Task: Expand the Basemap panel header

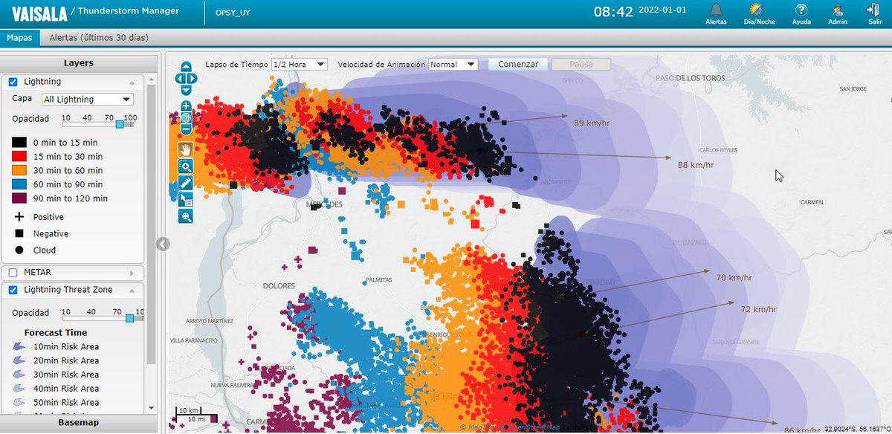Action: click(78, 423)
